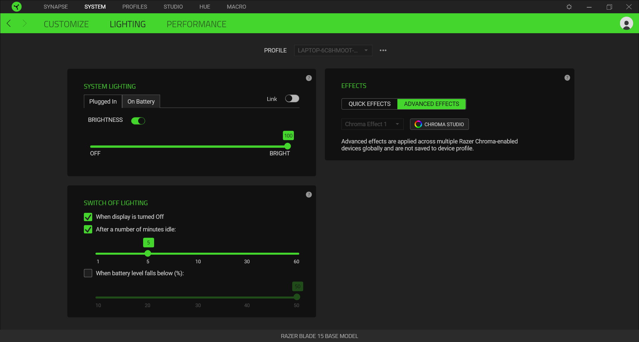Screen dimensions: 639x342
Task: Turn off the Brightness toggle
Action: point(138,121)
